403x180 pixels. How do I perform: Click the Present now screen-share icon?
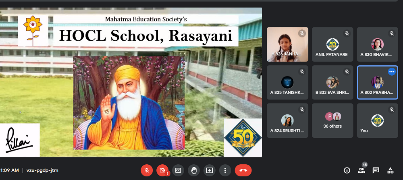pyautogui.click(x=210, y=170)
